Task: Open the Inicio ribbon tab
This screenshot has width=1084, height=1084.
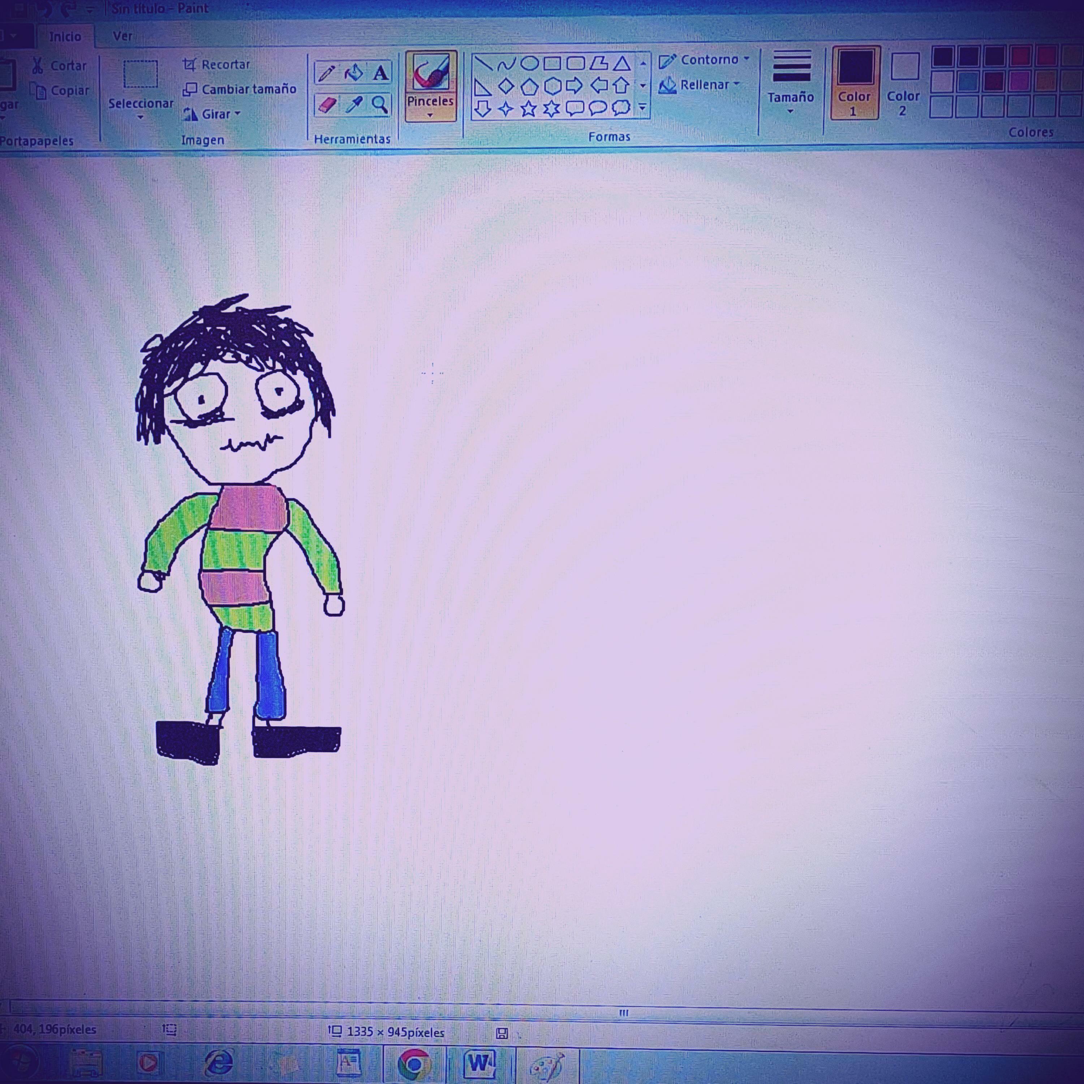Action: pos(65,37)
